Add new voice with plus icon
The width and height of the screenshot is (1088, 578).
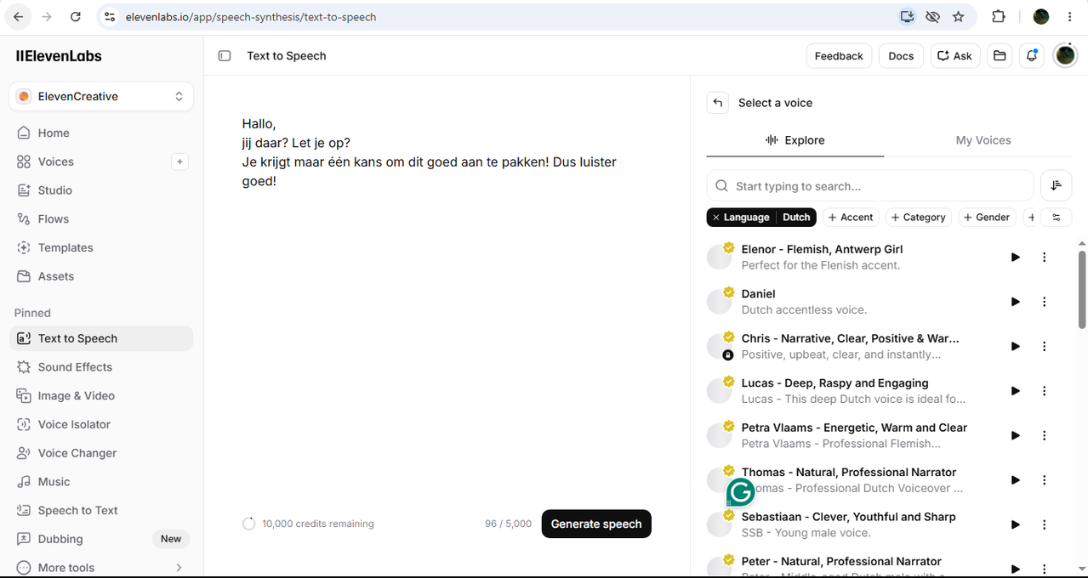coord(179,161)
